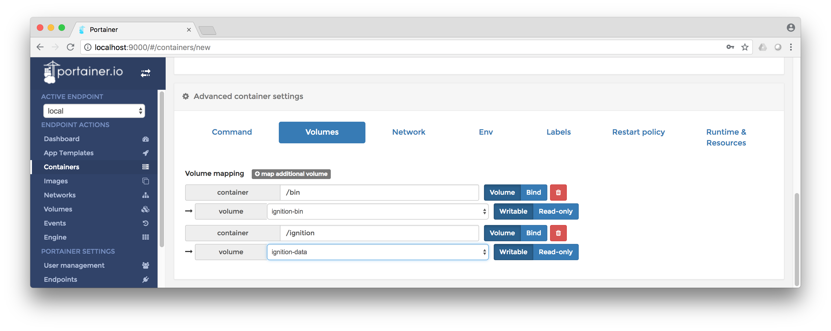Click the Dashboard gauge icon in sidebar

145,139
